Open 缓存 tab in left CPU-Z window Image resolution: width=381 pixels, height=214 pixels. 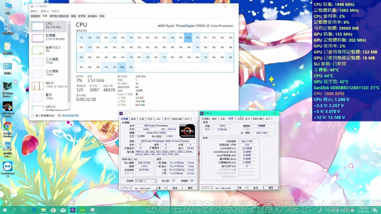click(133, 119)
